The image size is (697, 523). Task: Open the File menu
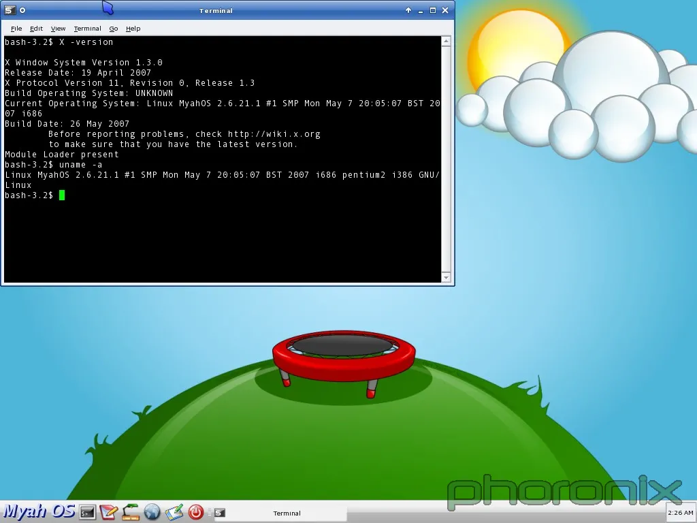tap(16, 29)
